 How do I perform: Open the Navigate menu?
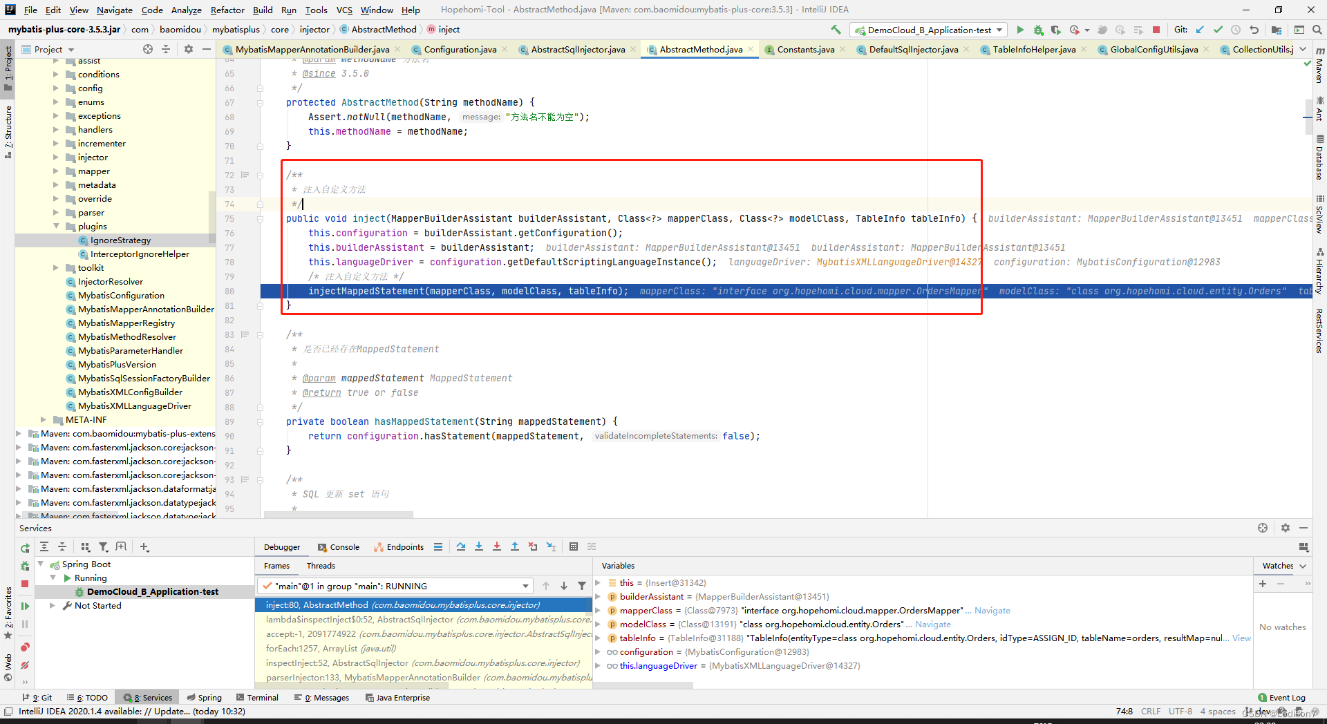point(114,10)
